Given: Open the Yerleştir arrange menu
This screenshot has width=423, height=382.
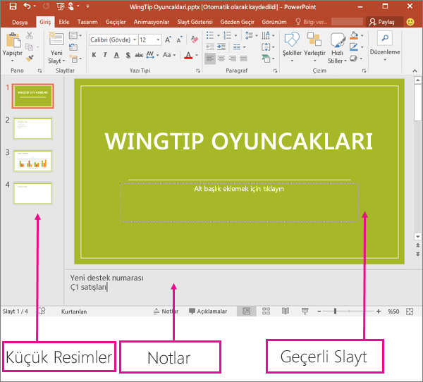Looking at the screenshot, I should coord(314,46).
